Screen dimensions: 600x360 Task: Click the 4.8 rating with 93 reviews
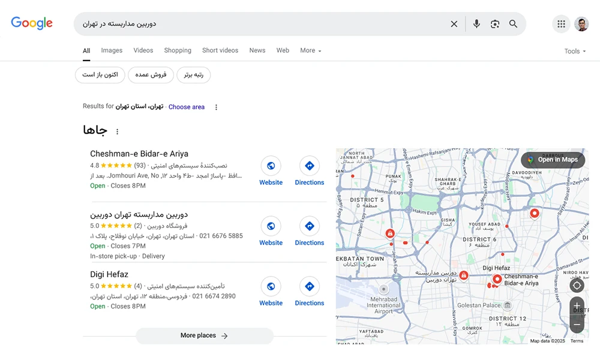point(118,166)
